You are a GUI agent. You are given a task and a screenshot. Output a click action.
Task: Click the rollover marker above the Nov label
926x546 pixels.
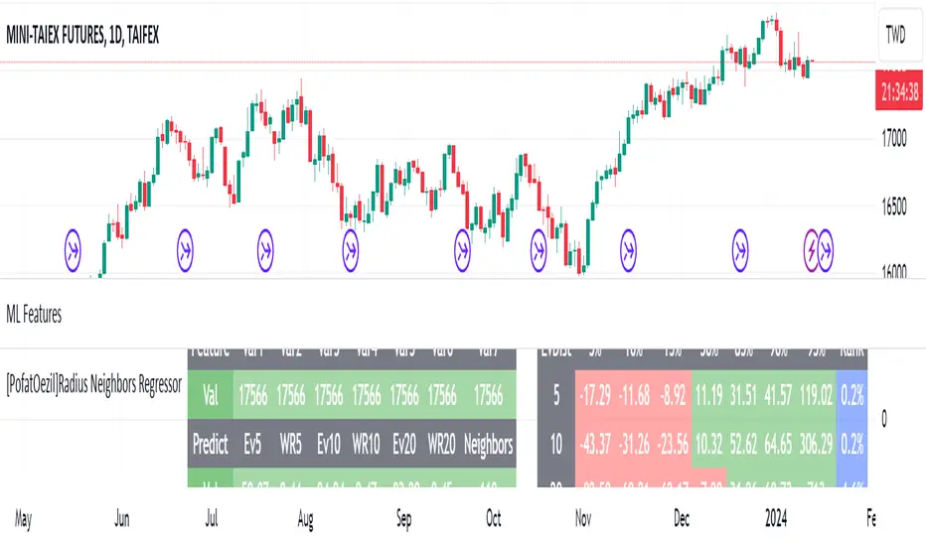click(x=540, y=241)
